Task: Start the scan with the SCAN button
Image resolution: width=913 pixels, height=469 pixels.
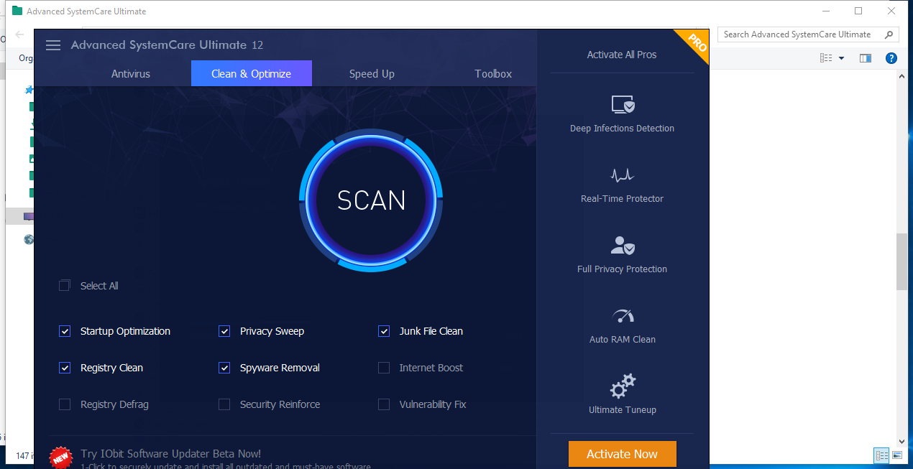Action: pos(371,200)
